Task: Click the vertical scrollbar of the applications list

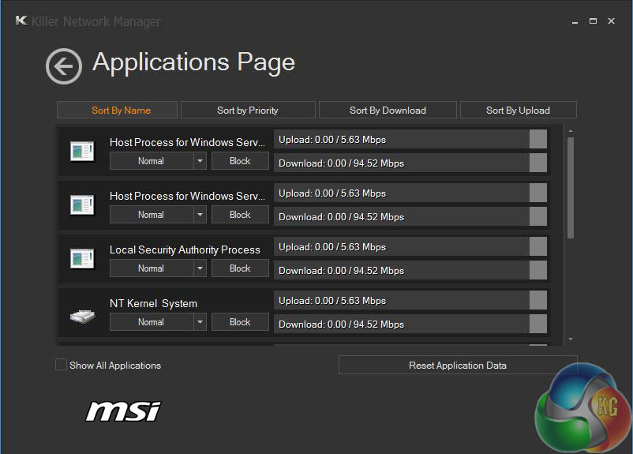Action: coord(570,187)
